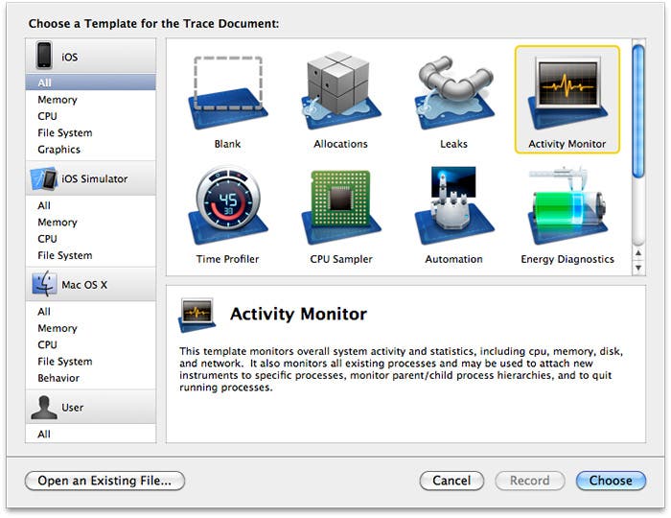Screen dimensions: 671x518
Task: Click the User header label
Action: [72, 408]
